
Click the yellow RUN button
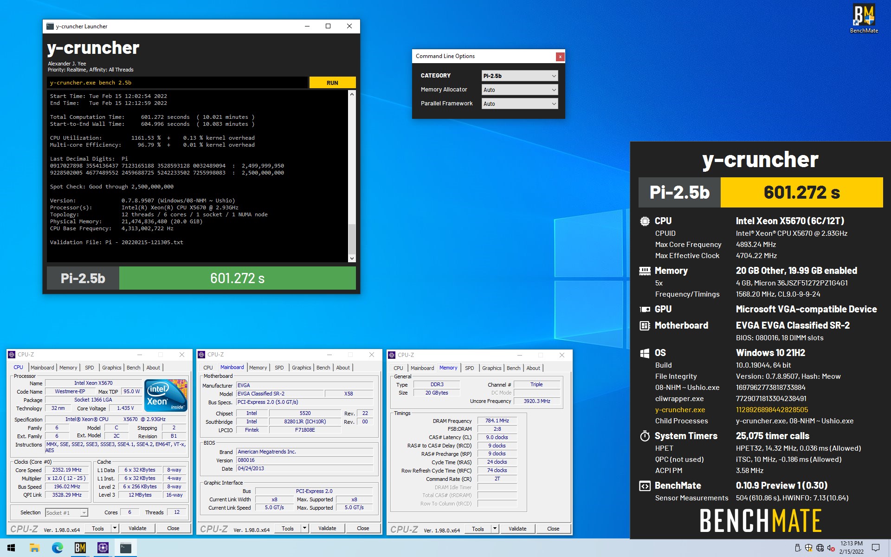tap(332, 83)
